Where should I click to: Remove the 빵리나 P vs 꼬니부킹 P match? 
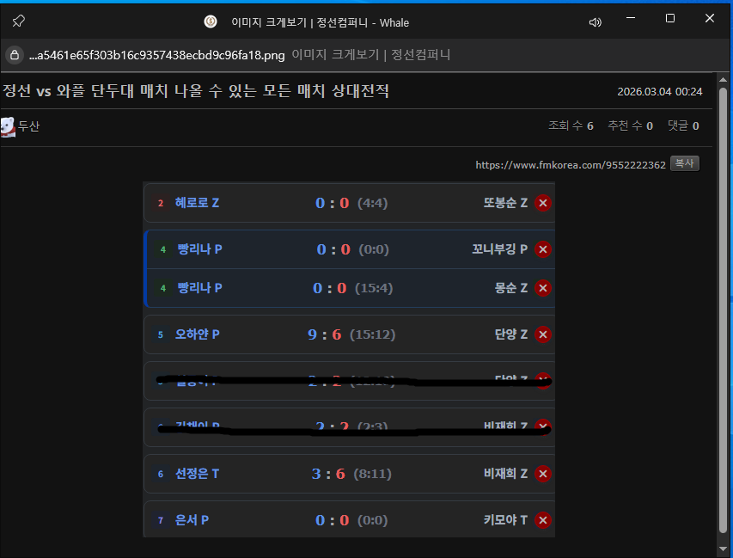[x=542, y=249]
